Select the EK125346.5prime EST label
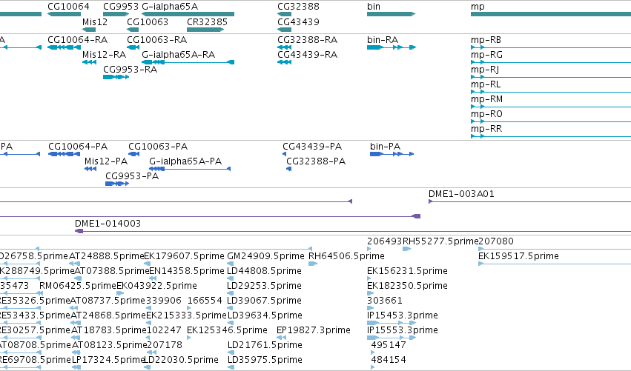 point(227,330)
